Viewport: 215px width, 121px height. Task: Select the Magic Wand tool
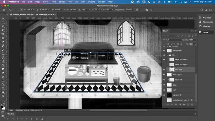click(x=3, y=30)
